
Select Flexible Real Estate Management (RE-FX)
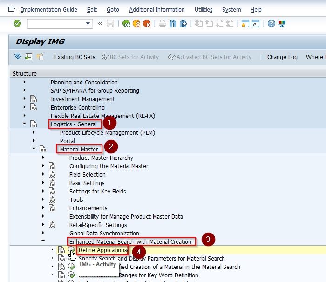pos(103,116)
